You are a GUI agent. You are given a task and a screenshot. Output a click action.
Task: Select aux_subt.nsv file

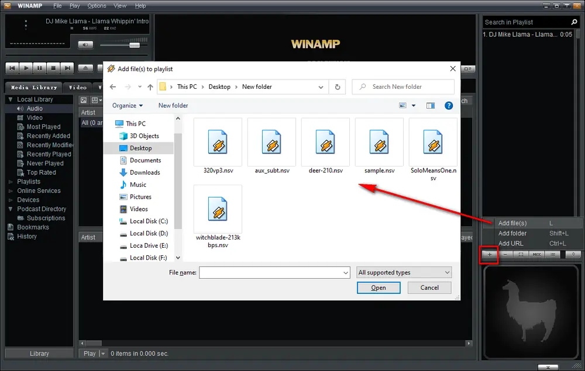point(272,147)
